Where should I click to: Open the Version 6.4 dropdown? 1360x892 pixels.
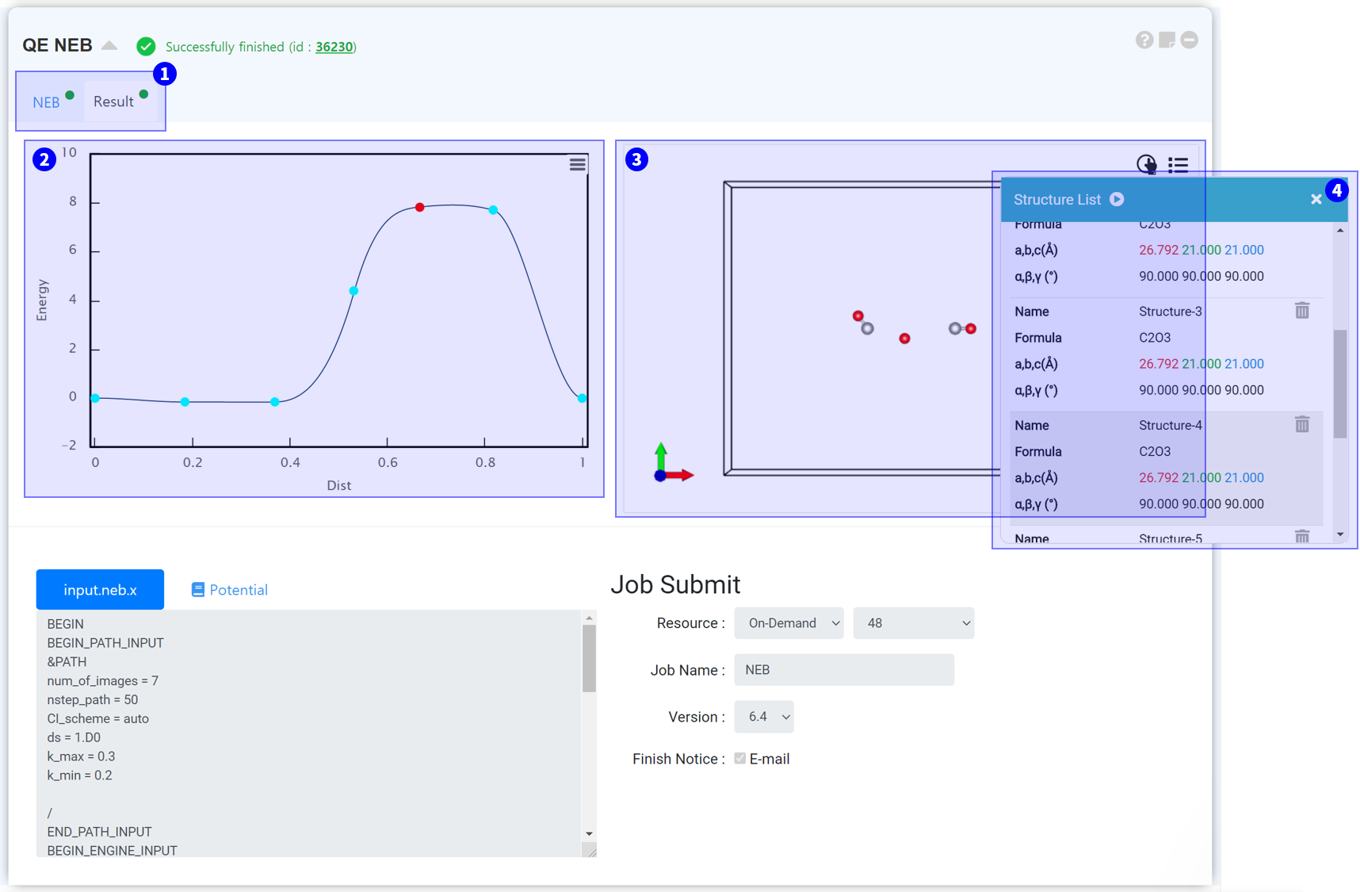pyautogui.click(x=763, y=717)
